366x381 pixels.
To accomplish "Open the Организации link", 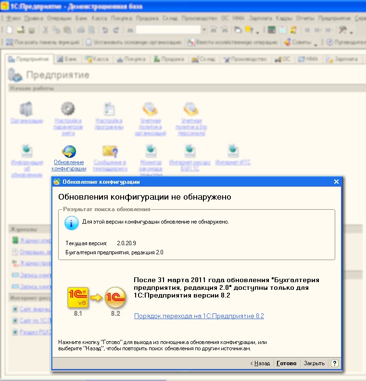I will 27,120.
